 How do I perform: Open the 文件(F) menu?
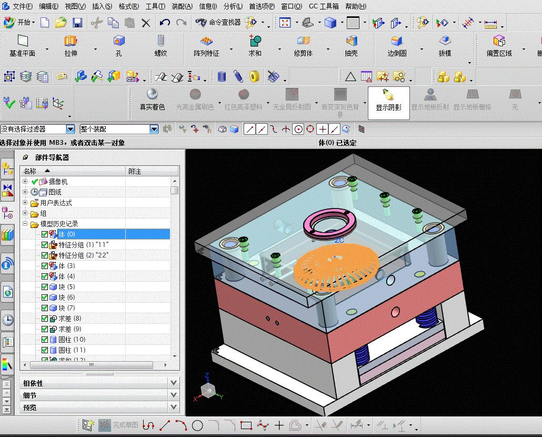pyautogui.click(x=23, y=6)
